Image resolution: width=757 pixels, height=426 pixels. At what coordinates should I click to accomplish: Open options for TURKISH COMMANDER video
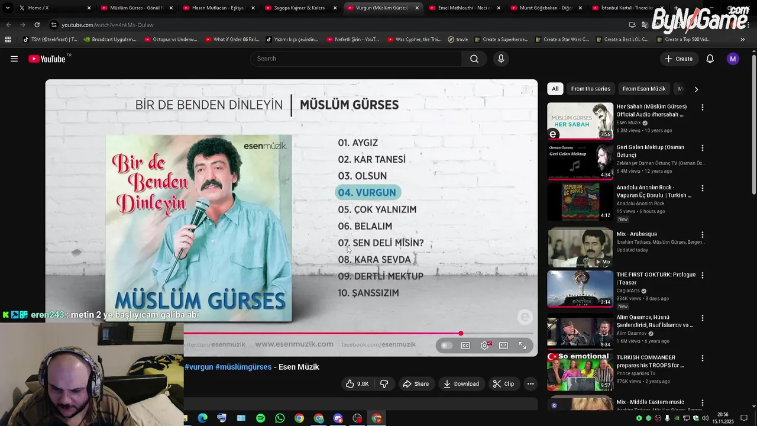pos(703,359)
